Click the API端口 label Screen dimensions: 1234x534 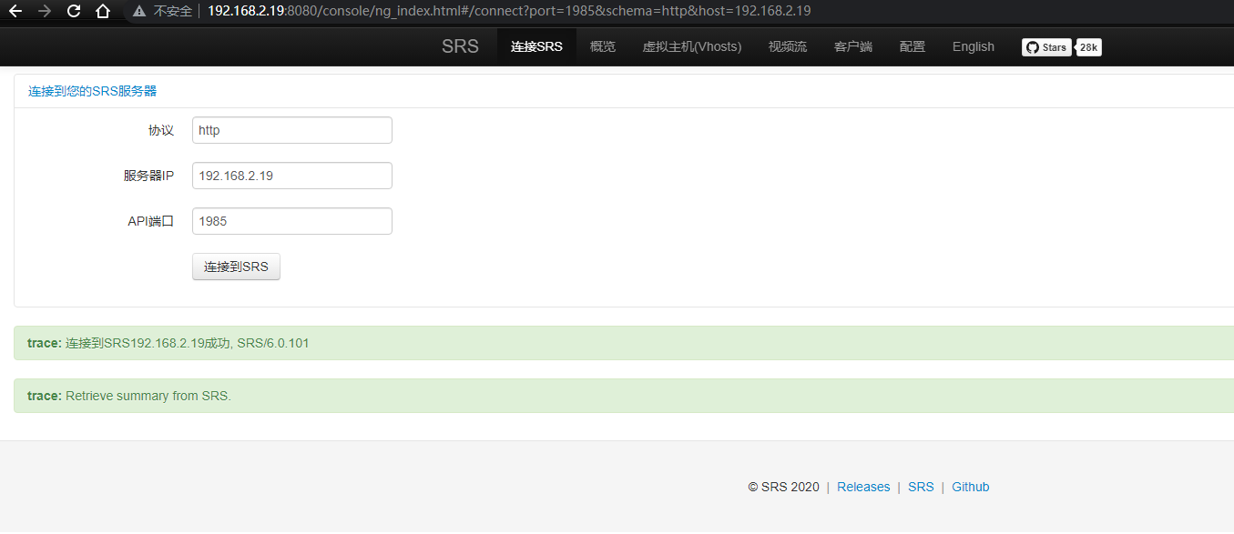150,221
